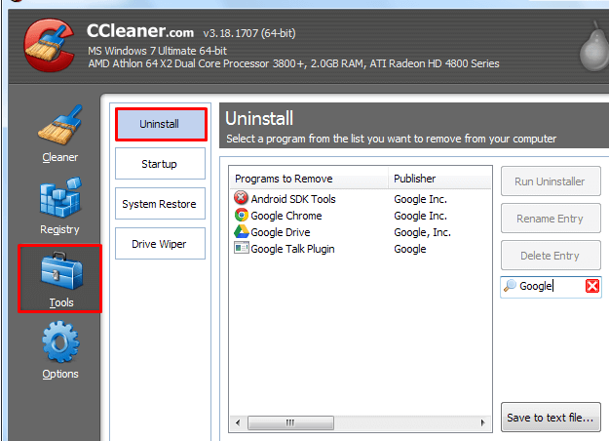The image size is (609, 441).
Task: Switch to the Startup tab
Action: 160,164
